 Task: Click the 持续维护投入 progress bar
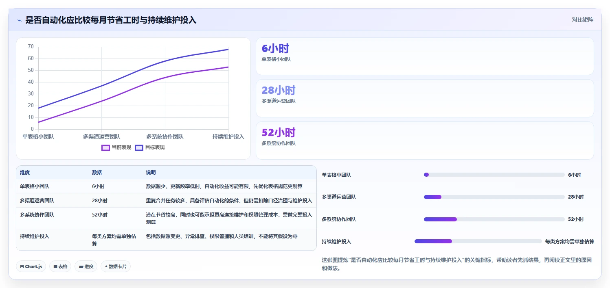click(x=478, y=241)
